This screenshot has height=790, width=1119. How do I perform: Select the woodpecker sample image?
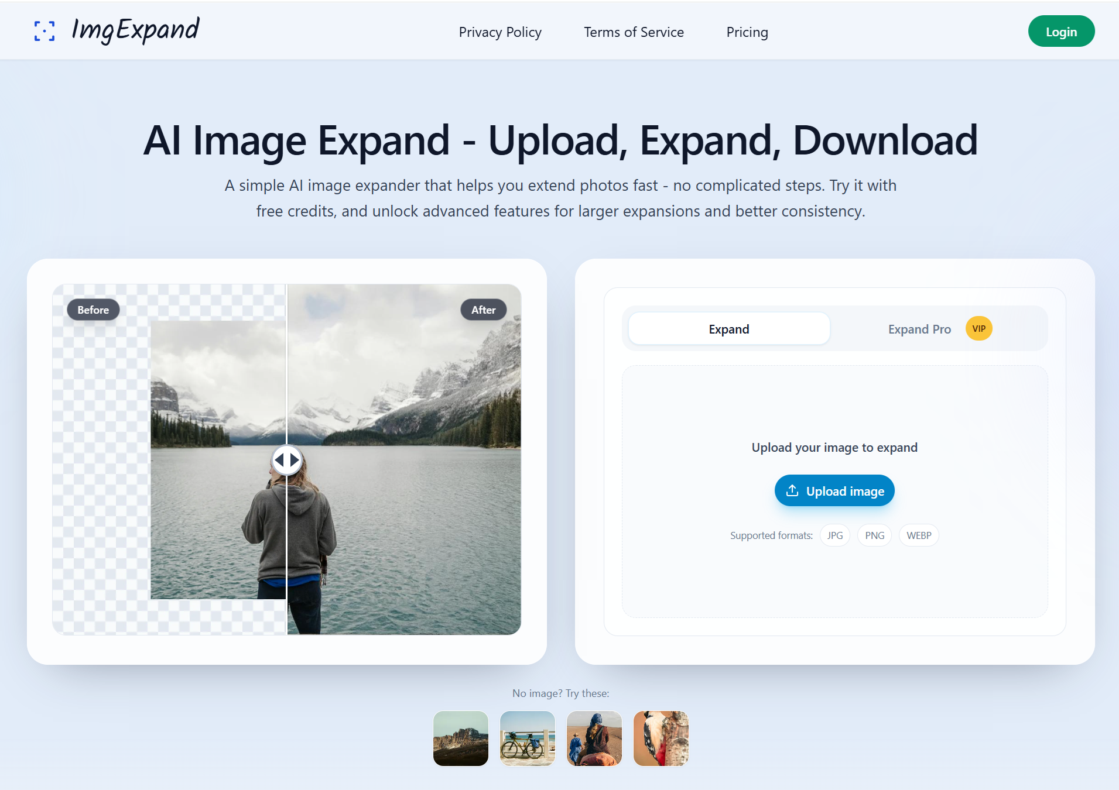point(661,739)
